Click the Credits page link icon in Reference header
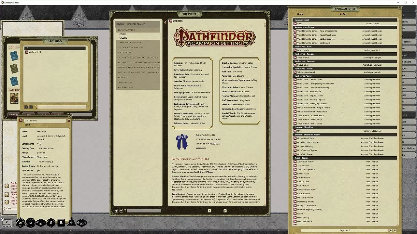Image resolution: width=417 pixels, height=234 pixels. (x=171, y=21)
